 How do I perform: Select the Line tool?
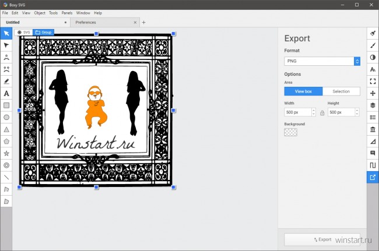tap(6, 178)
